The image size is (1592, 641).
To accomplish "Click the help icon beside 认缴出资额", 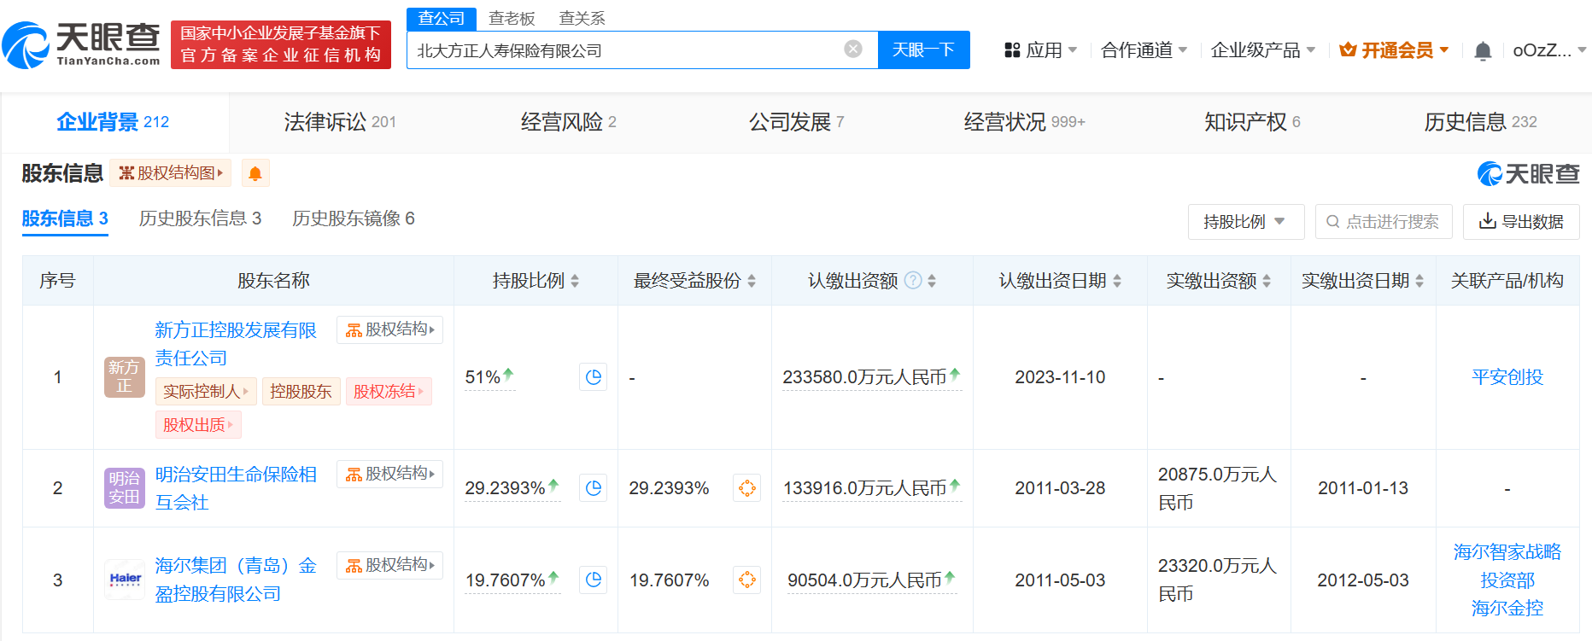I will tap(912, 280).
